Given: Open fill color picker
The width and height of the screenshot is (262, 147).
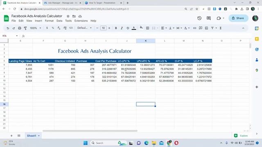Looking at the screenshot, I should click(x=141, y=28).
